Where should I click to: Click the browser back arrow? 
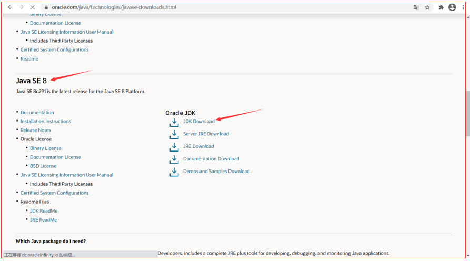point(10,7)
